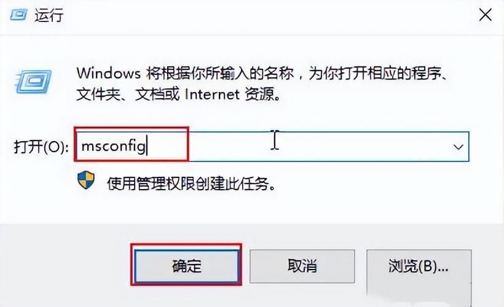The image size is (504, 307).
Task: Click the 打开(O): label
Action: (41, 147)
